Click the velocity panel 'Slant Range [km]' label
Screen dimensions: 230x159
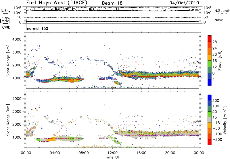[8, 120]
